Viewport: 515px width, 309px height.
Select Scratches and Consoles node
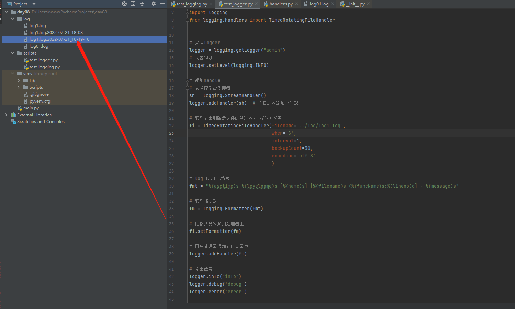point(41,122)
